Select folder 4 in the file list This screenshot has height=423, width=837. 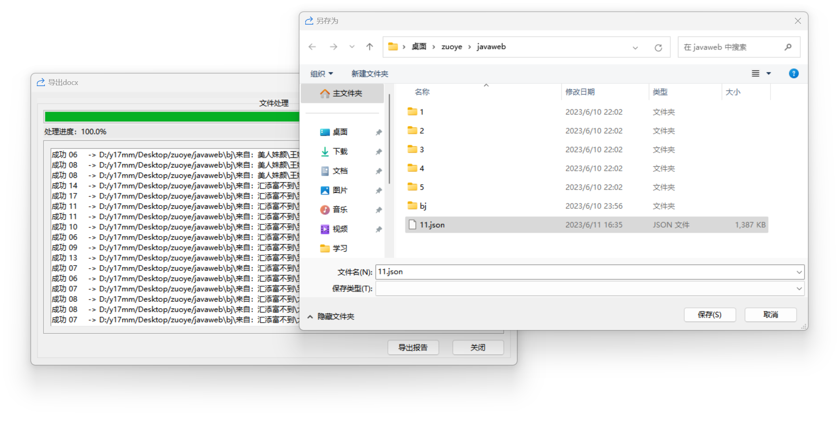coord(586,169)
